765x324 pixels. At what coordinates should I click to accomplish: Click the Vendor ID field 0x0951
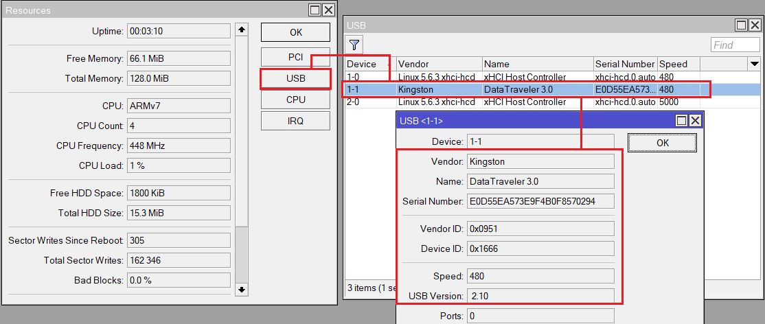click(x=540, y=229)
